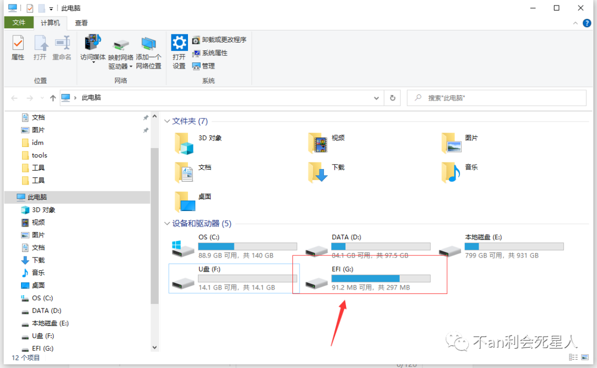Viewport: 597px width, 368px height.
Task: Select the OS (C:) drive icon
Action: click(x=183, y=249)
